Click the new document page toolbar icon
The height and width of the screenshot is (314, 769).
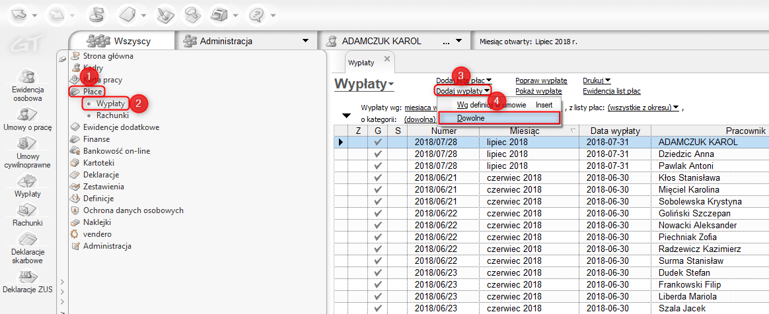(128, 15)
